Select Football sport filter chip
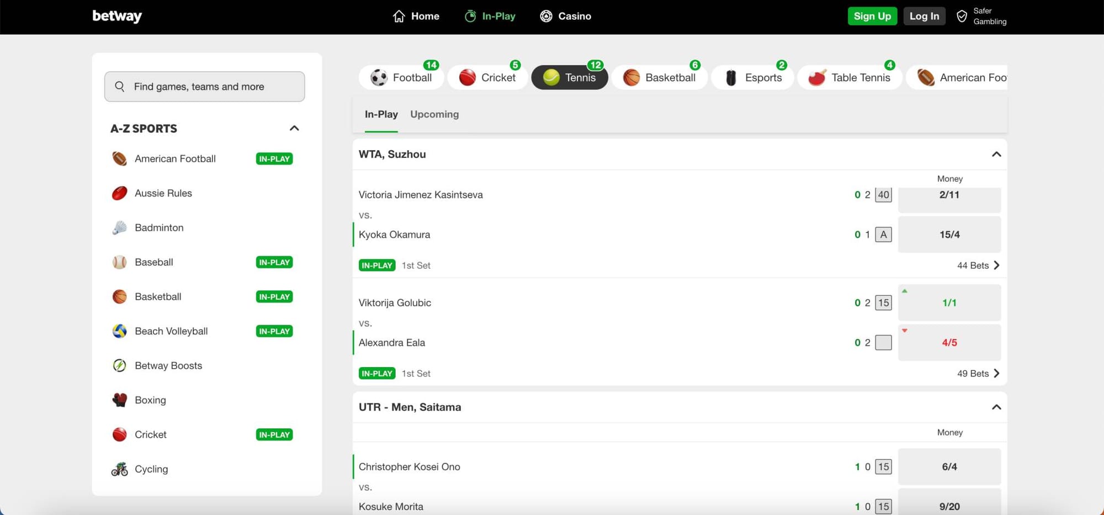1104x515 pixels. click(x=401, y=78)
